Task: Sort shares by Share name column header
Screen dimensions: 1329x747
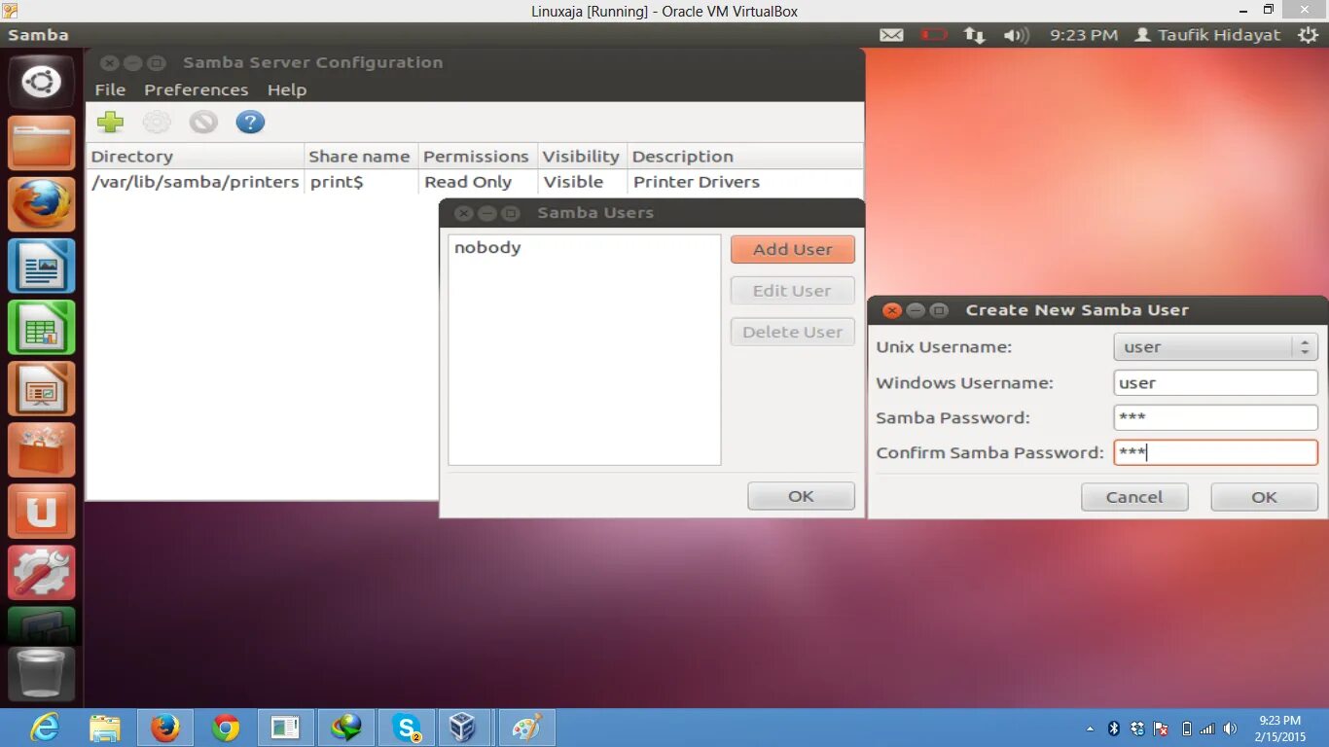Action: point(361,157)
